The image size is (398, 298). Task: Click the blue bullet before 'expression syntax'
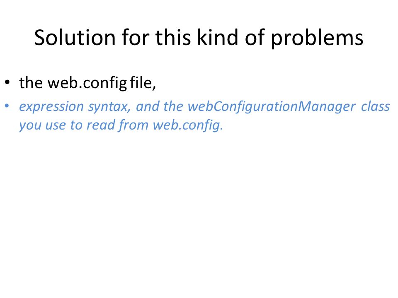7,106
